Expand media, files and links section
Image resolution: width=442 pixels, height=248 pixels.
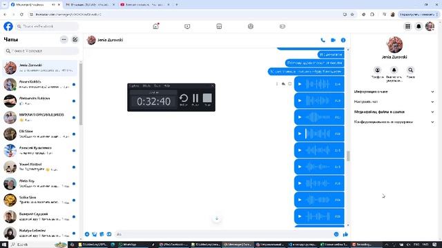point(394,112)
